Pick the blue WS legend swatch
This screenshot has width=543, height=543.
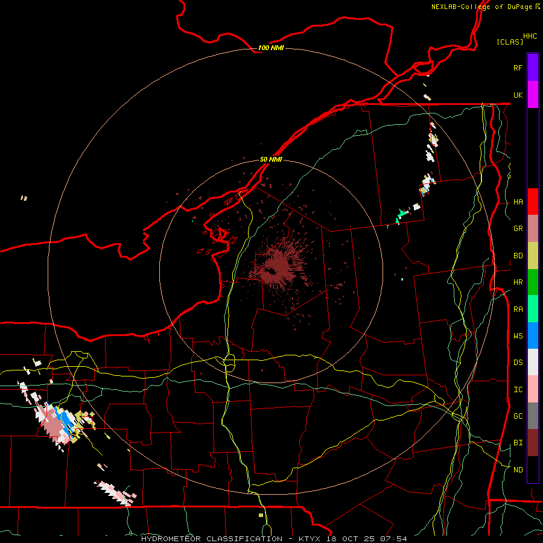pyautogui.click(x=533, y=335)
